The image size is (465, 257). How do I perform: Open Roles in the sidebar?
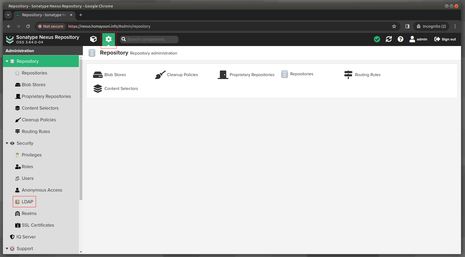(x=41, y=167)
